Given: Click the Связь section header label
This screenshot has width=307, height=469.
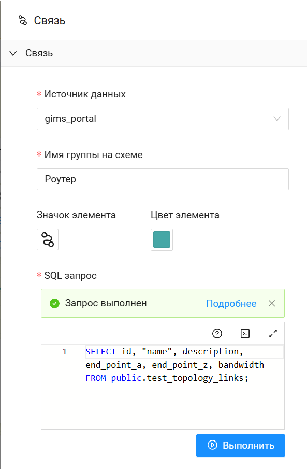Looking at the screenshot, I should [39, 53].
